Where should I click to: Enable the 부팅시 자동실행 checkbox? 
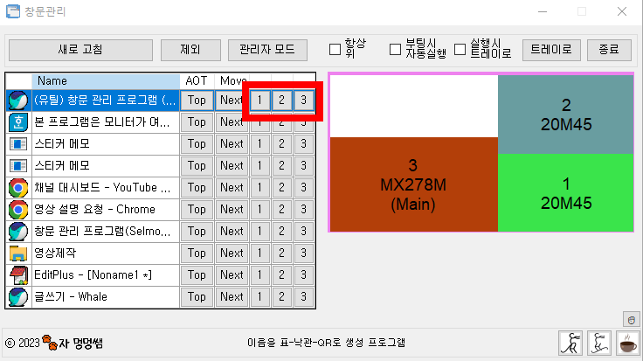point(395,49)
